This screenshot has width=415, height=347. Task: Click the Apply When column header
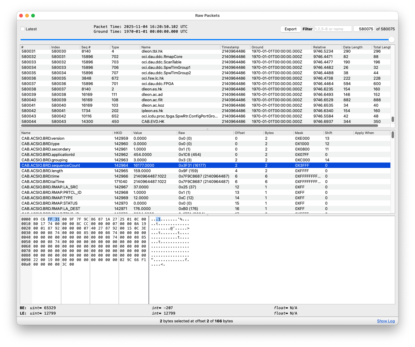click(x=364, y=133)
